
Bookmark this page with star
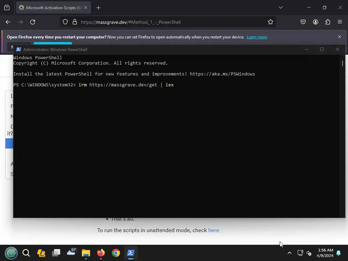point(270,22)
